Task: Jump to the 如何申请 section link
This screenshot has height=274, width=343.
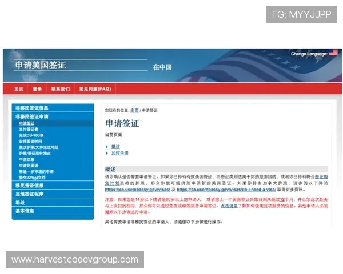Action: click(120, 153)
